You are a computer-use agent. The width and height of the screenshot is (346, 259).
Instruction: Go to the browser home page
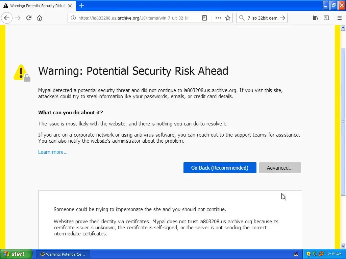click(40, 18)
